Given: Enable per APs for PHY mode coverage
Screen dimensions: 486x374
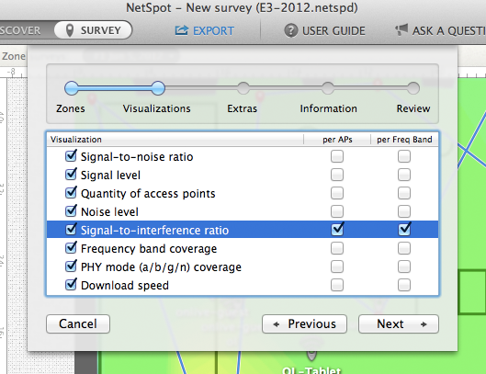Looking at the screenshot, I should (337, 266).
